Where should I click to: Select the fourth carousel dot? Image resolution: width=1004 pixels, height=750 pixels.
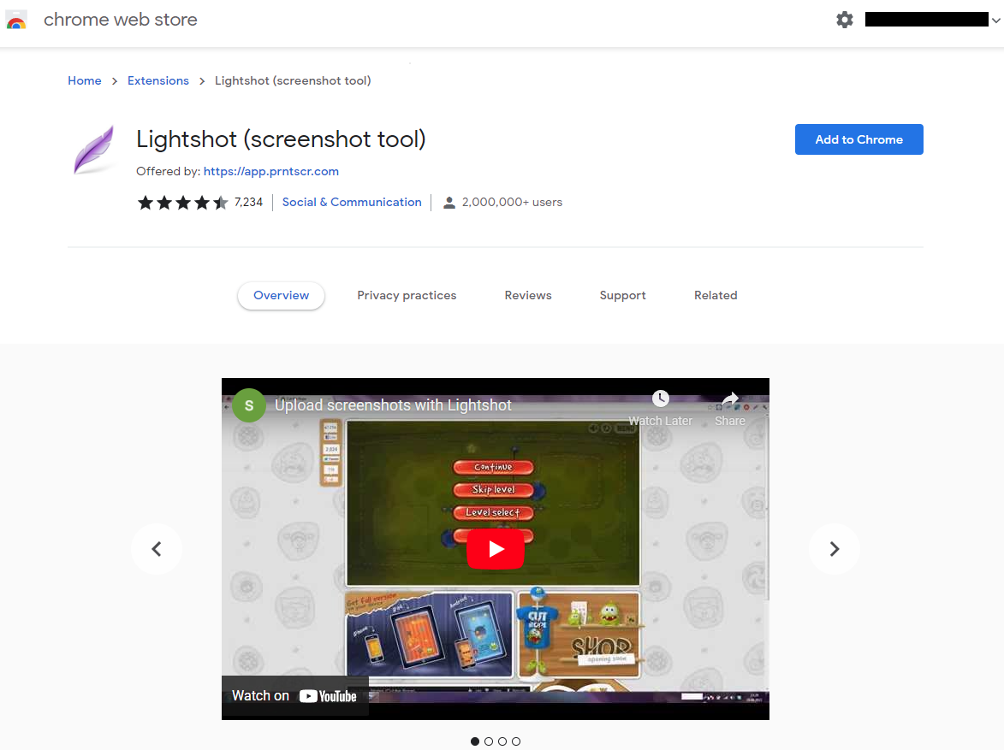pos(516,741)
